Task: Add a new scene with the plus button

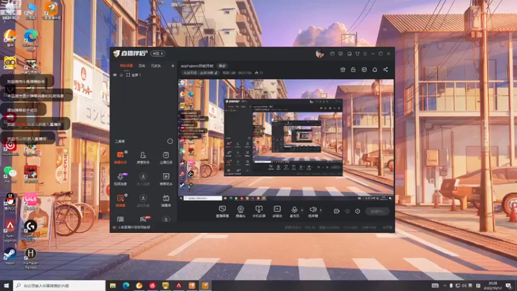Action: click(173, 66)
